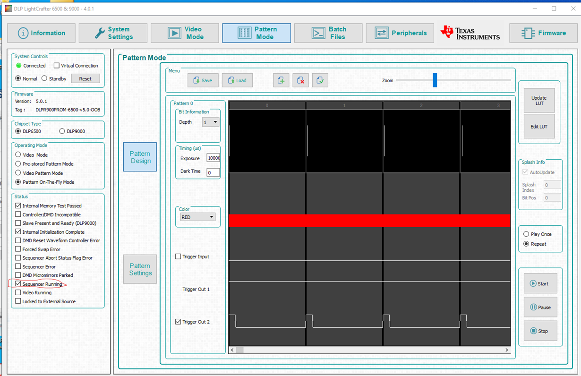Image resolution: width=581 pixels, height=376 pixels.
Task: Click Sequencer Abort Status Flag Error checkbox
Action: [x=18, y=258]
